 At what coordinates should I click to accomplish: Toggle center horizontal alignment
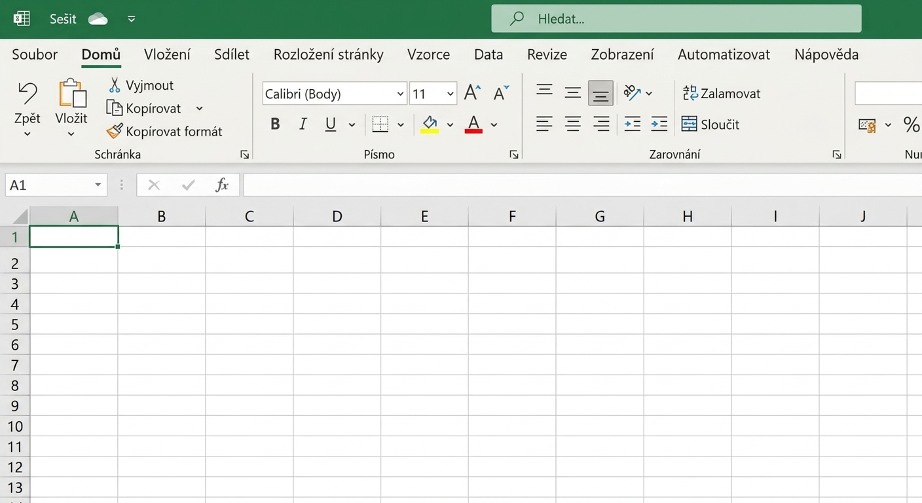[573, 124]
